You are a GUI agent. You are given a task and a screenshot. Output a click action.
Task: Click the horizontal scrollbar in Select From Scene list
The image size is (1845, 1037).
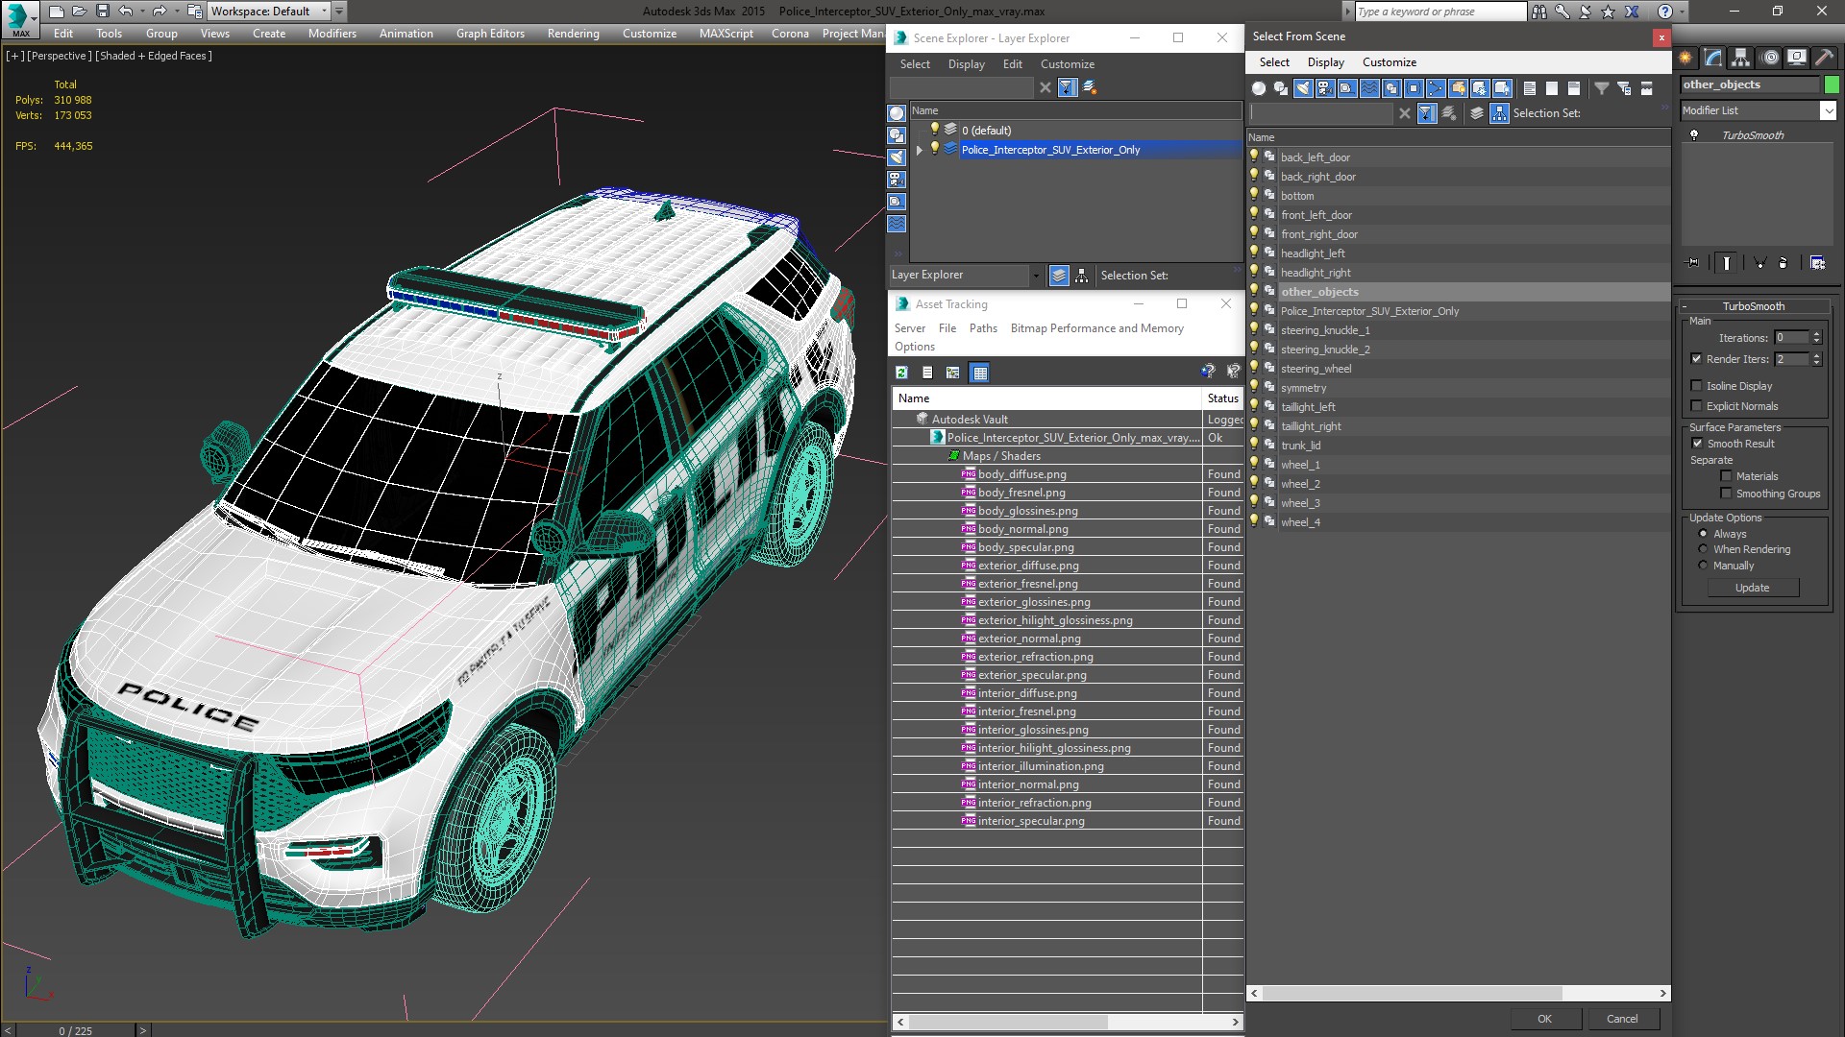1411,993
